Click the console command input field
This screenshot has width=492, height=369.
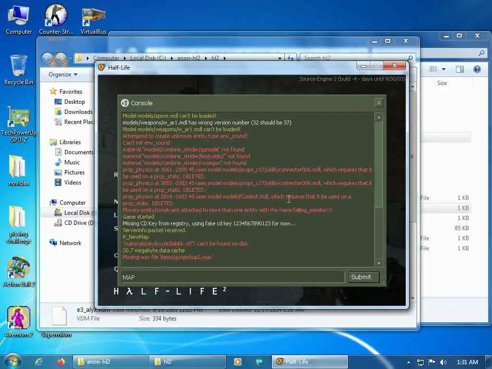[x=233, y=277]
